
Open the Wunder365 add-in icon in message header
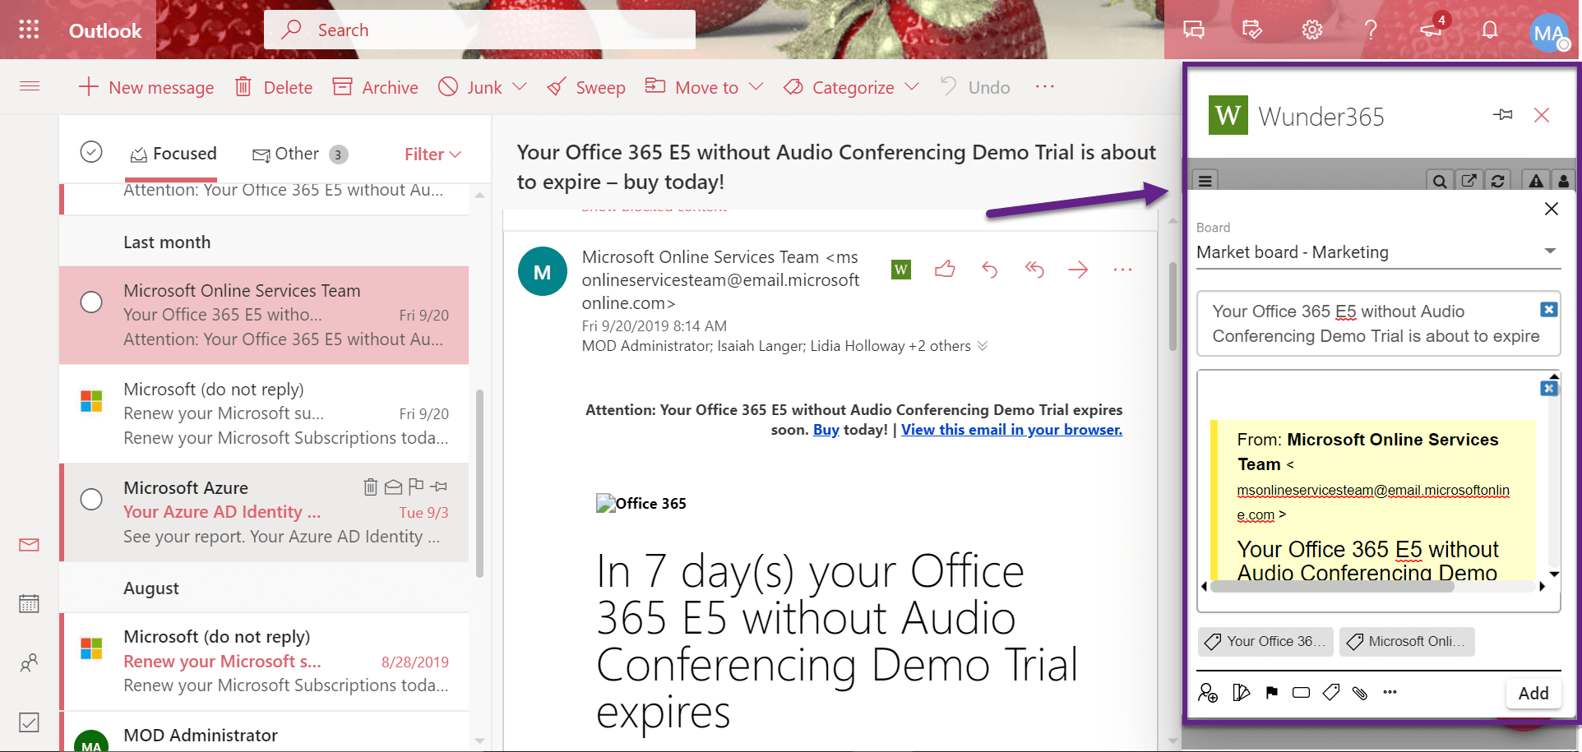pyautogui.click(x=901, y=270)
